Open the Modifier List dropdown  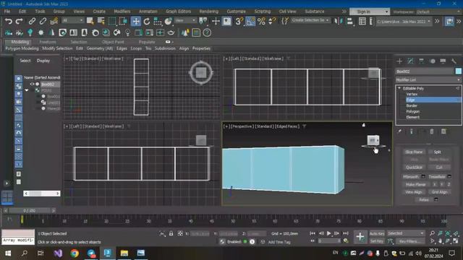(x=428, y=79)
